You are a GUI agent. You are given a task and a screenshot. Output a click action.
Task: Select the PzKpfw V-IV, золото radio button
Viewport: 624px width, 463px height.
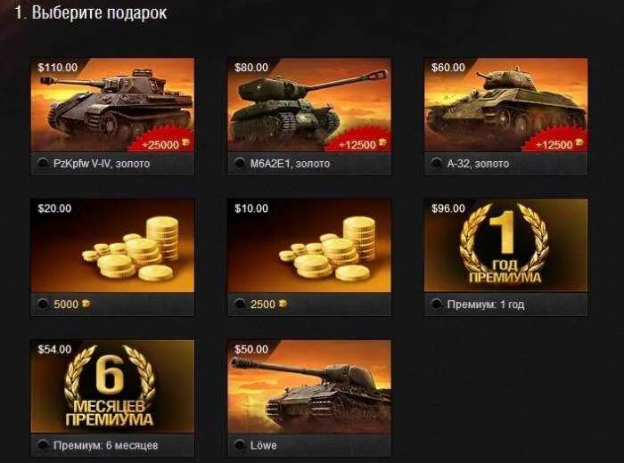[43, 163]
